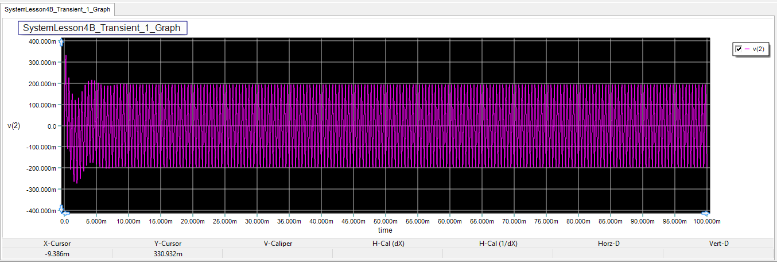The height and width of the screenshot is (262, 777).
Task: Click the H-Cal (1/dX) column header
Action: (498, 244)
